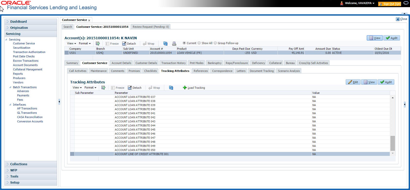Image resolution: width=410 pixels, height=190 pixels.
Task: Open the Tracking Attributes View menu
Action: coord(77,87)
